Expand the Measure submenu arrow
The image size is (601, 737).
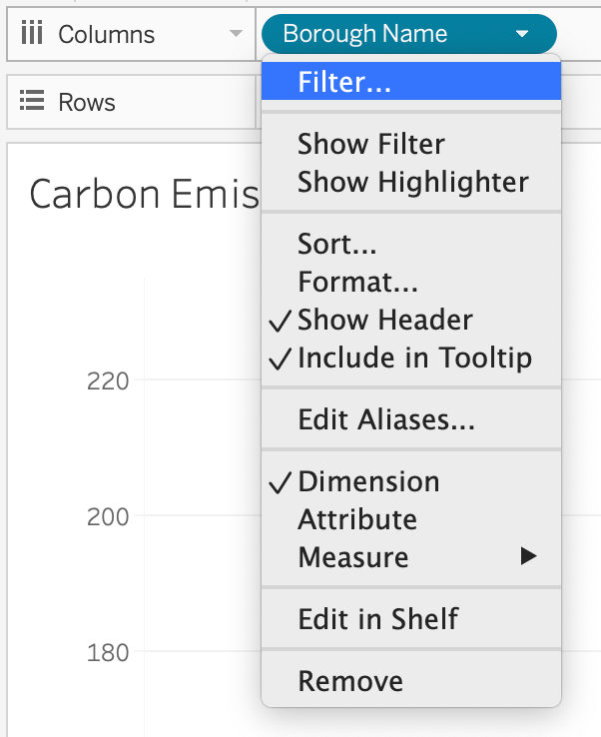pos(528,556)
